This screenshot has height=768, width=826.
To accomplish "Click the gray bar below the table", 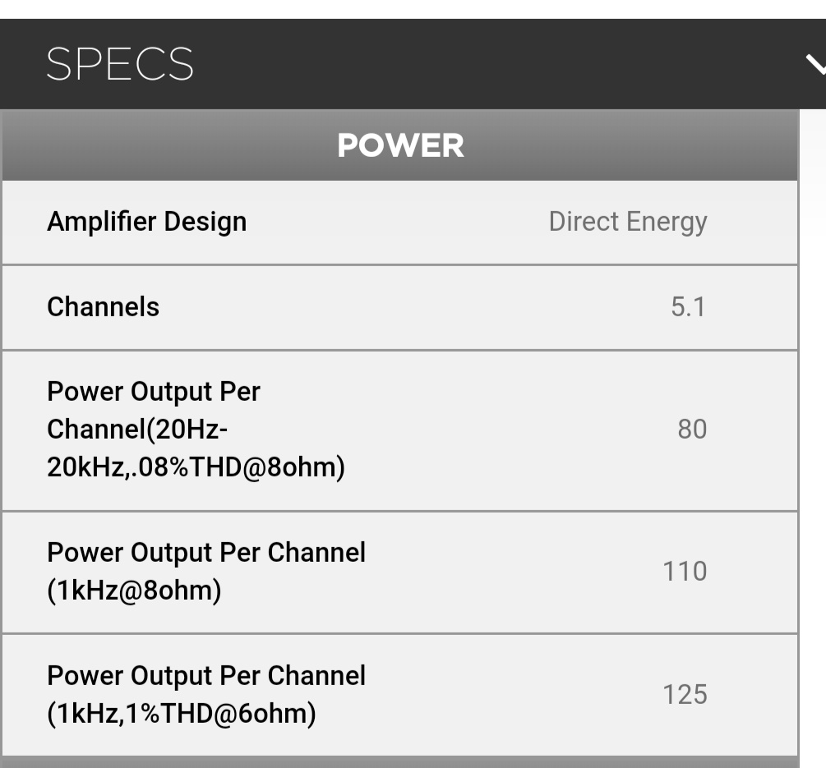I will click(400, 762).
